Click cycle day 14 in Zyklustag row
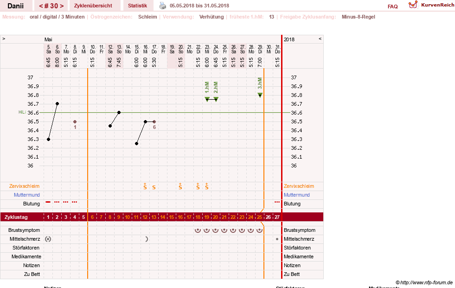Viewport: 455px width, 288px height. [x=162, y=217]
